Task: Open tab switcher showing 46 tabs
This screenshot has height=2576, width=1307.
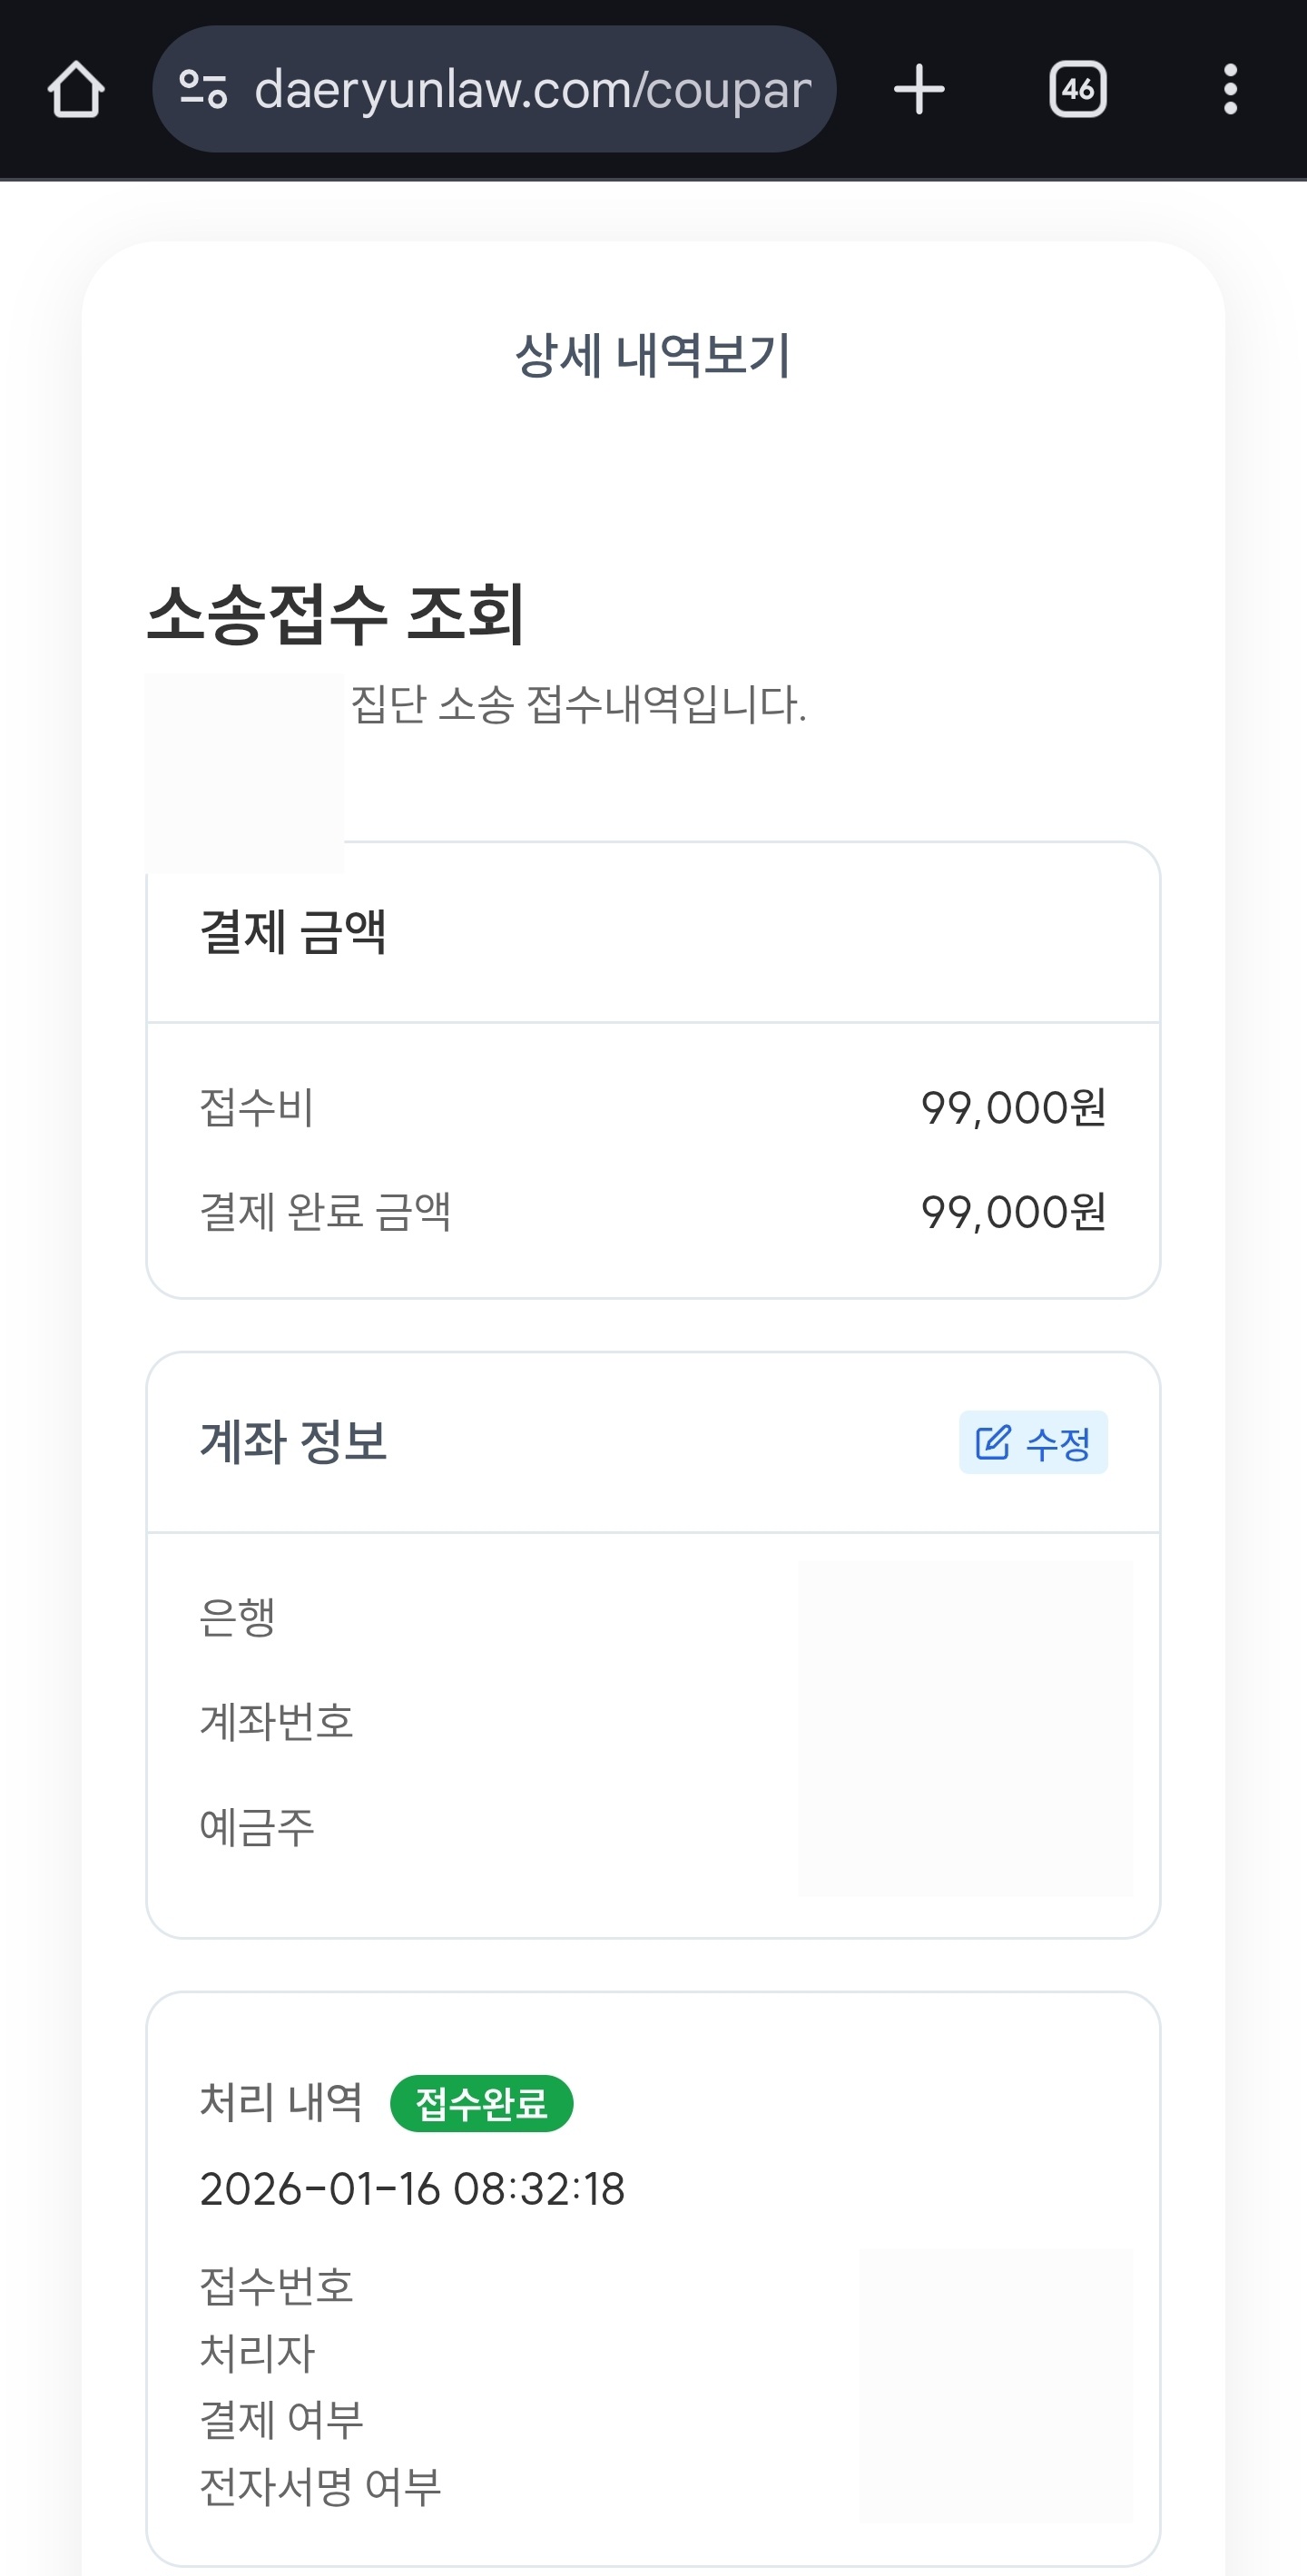Action: point(1077,90)
